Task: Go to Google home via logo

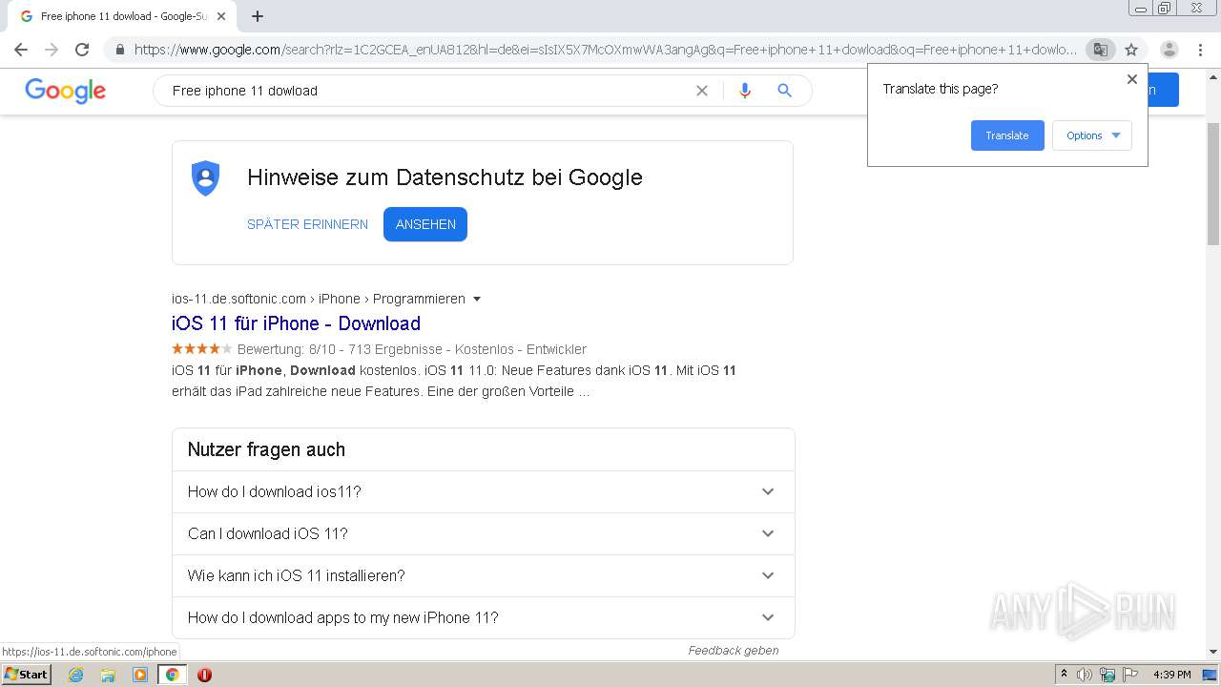Action: pos(65,91)
